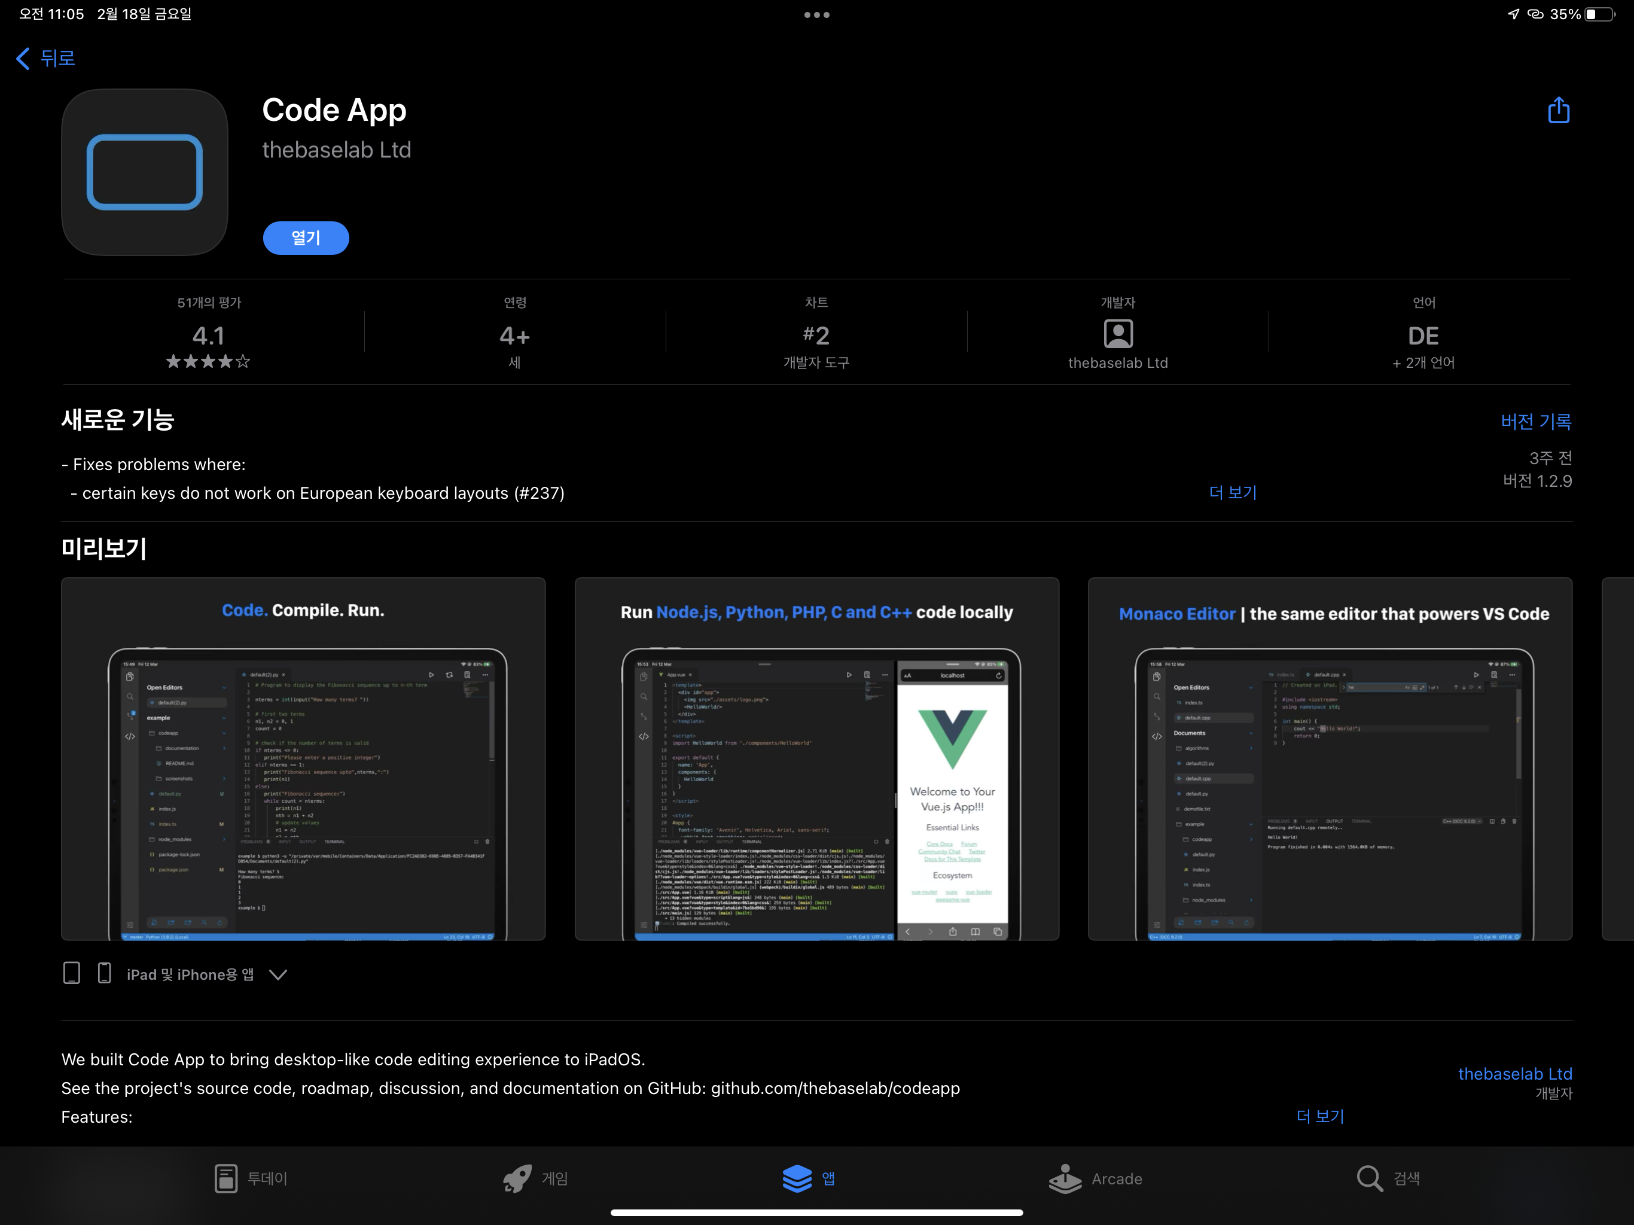The height and width of the screenshot is (1225, 1634).
Task: Tap the iPhone device icon
Action: pos(104,973)
